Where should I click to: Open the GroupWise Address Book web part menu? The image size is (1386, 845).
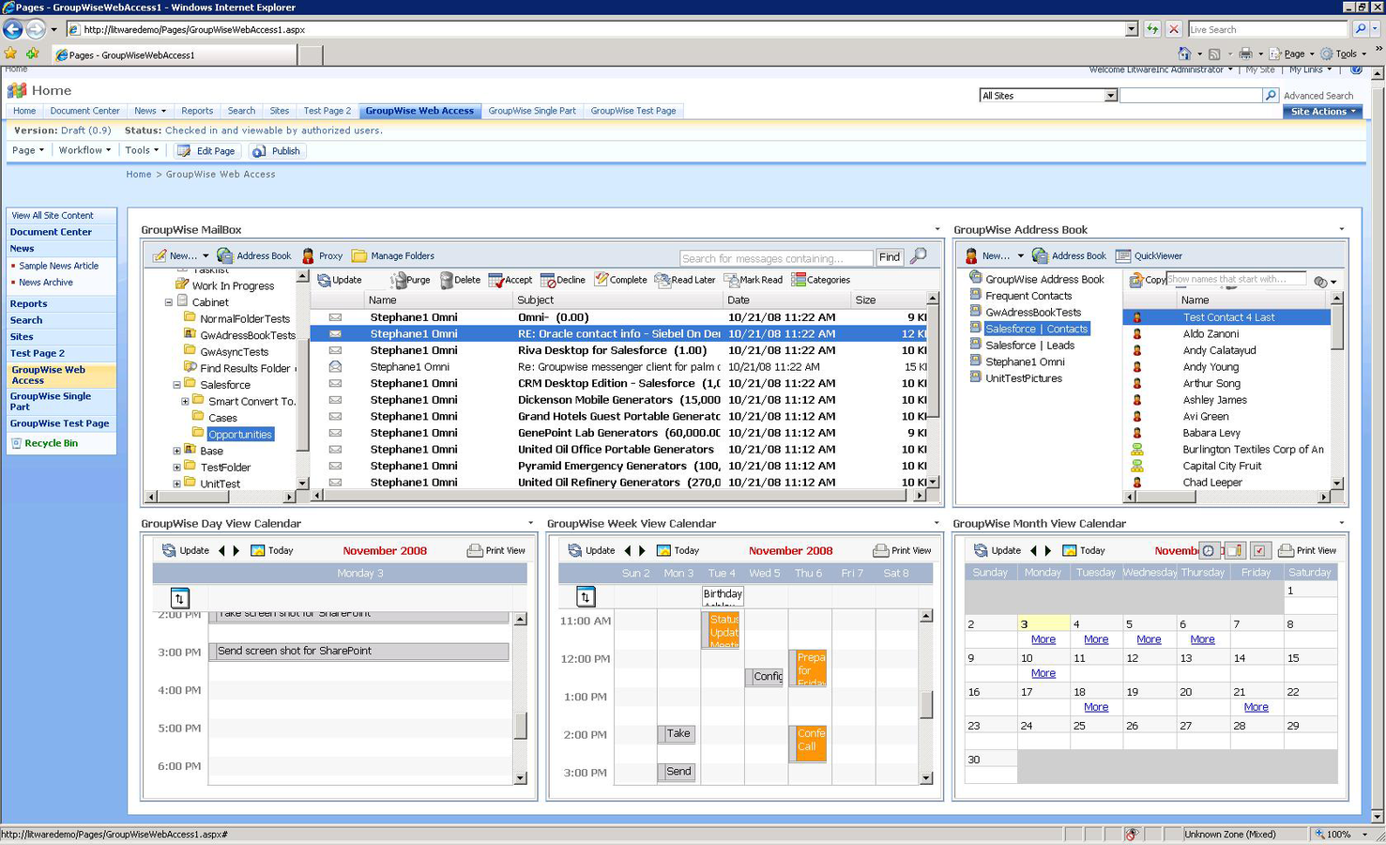[x=1342, y=230]
